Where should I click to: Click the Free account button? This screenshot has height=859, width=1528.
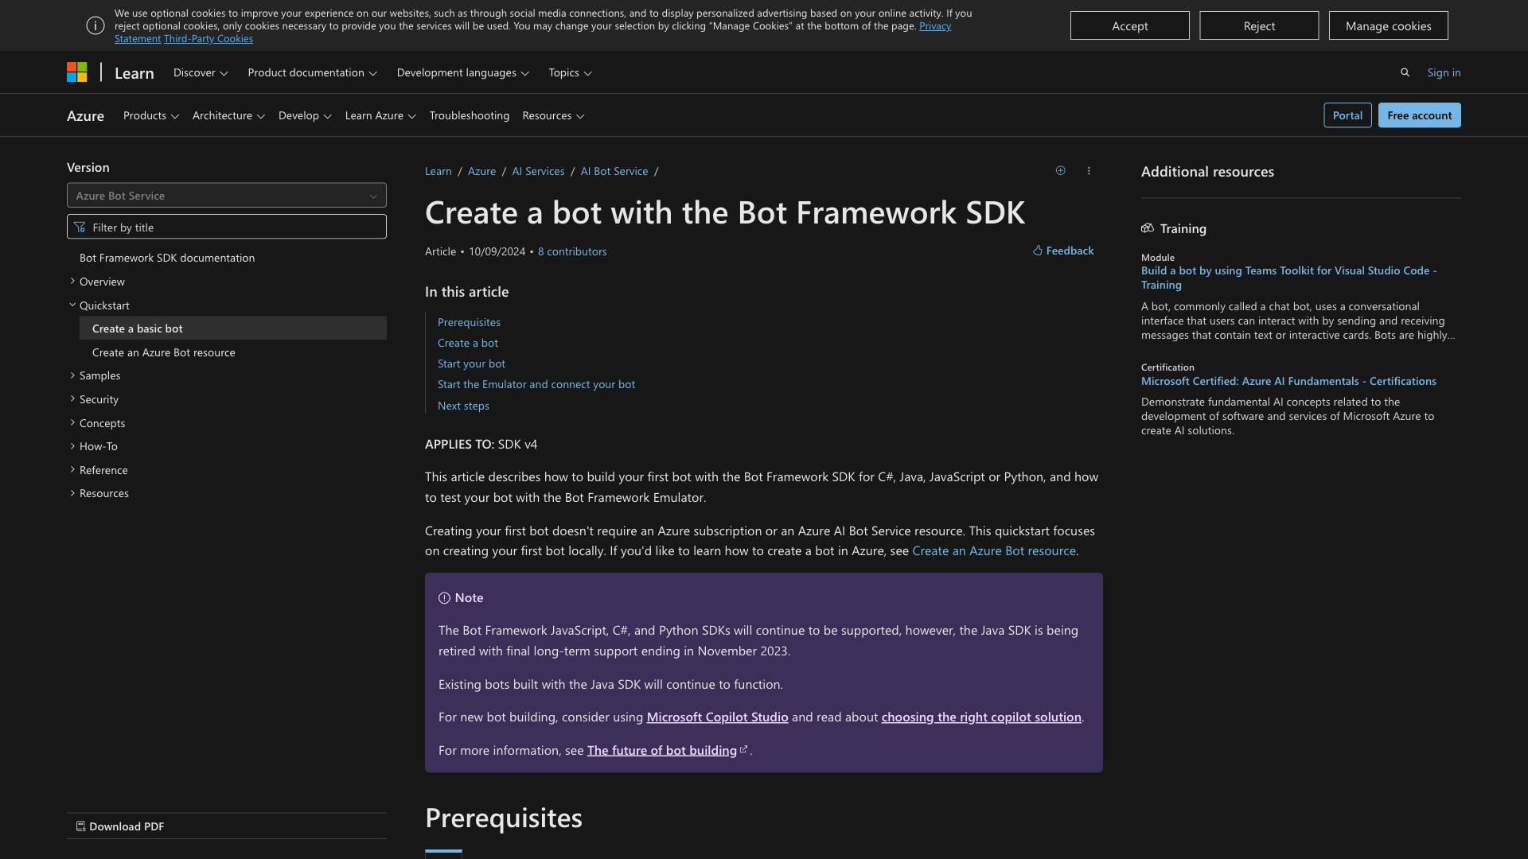pyautogui.click(x=1419, y=115)
